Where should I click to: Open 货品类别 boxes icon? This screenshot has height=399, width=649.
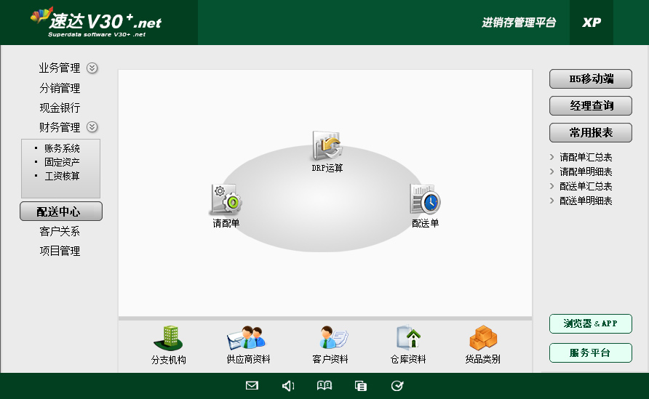482,339
